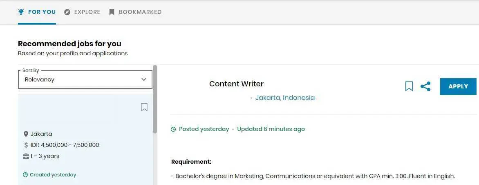Click the clock icon beside Created yesterday

[25, 175]
